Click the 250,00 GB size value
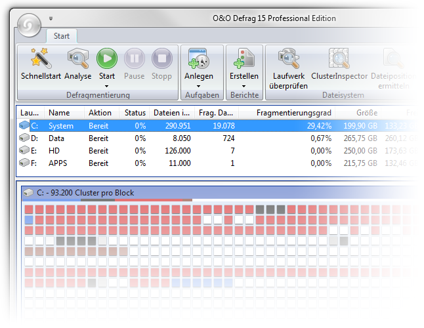Screen dimensions: 424x328 click(x=360, y=151)
